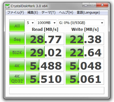Open the test count dropdown showing 5
Image resolution: width=114 pixels, height=102 pixels.
click(30, 23)
